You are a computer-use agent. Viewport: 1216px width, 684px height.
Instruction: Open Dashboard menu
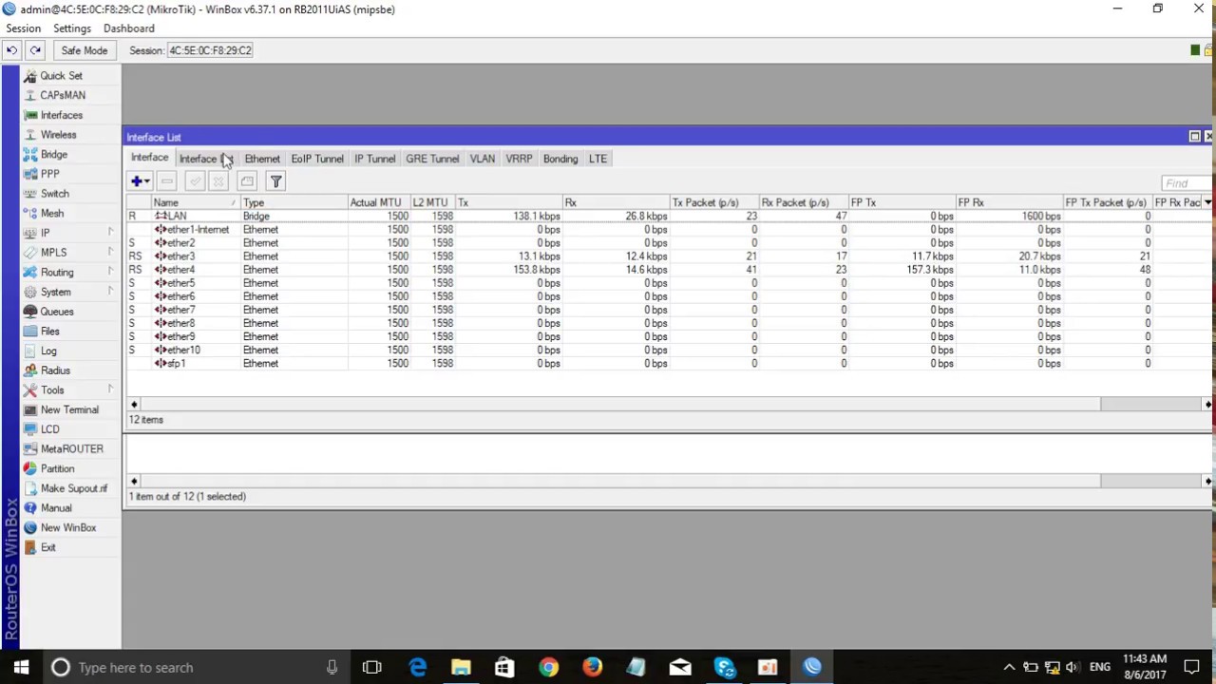tap(128, 28)
